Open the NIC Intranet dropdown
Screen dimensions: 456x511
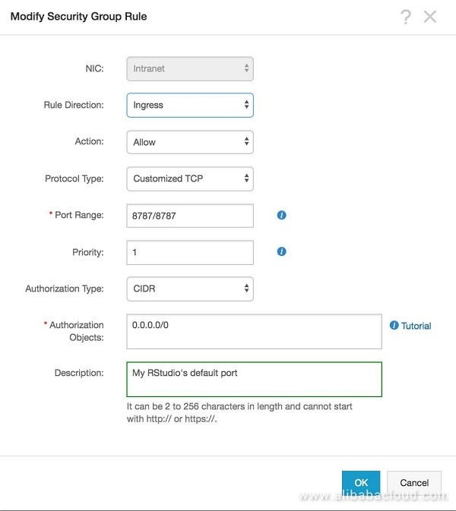[x=189, y=68]
